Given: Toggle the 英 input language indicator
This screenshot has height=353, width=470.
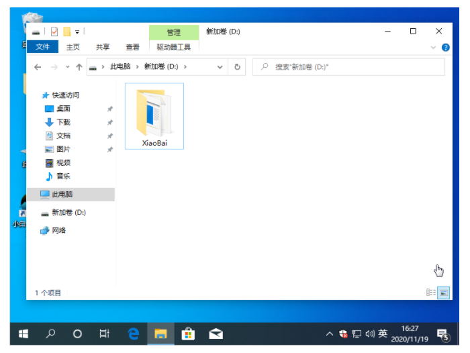Looking at the screenshot, I should (383, 334).
